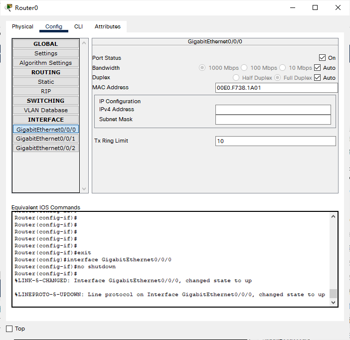Click the Subnet Mask field
The image size is (350, 340).
(273, 120)
